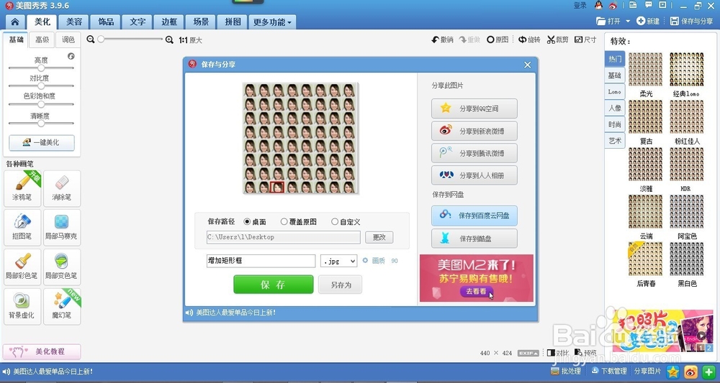The height and width of the screenshot is (383, 720).
Task: Switch to the 饰品 tab
Action: click(106, 22)
